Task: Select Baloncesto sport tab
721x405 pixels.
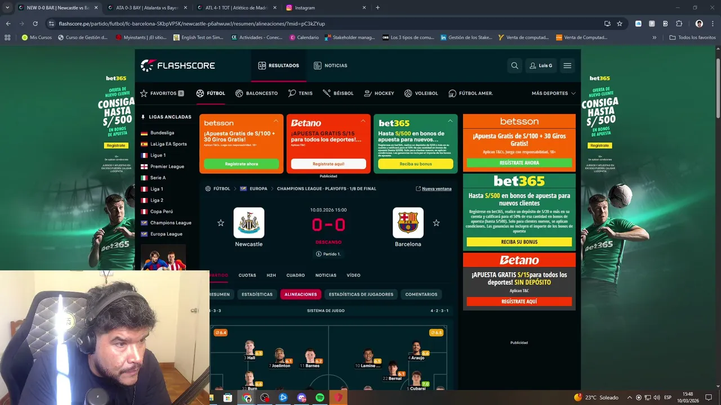Action: pos(256,93)
